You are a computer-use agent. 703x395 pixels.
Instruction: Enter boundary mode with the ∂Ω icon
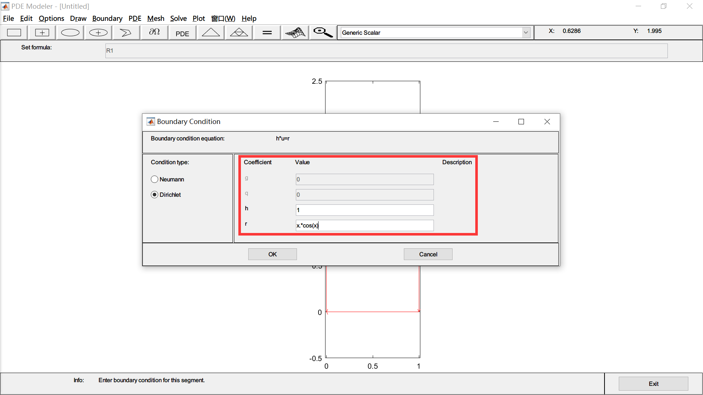tap(154, 32)
